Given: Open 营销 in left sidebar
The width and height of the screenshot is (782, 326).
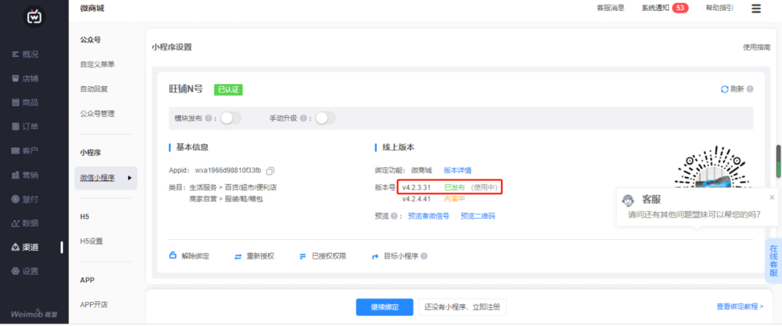Looking at the screenshot, I should (25, 175).
